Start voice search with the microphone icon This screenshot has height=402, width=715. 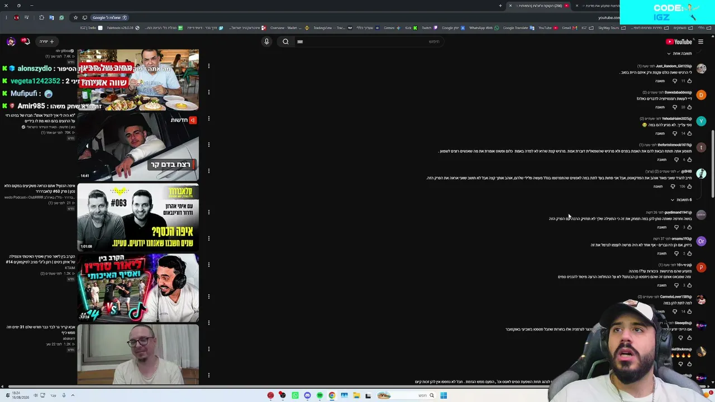[266, 41]
